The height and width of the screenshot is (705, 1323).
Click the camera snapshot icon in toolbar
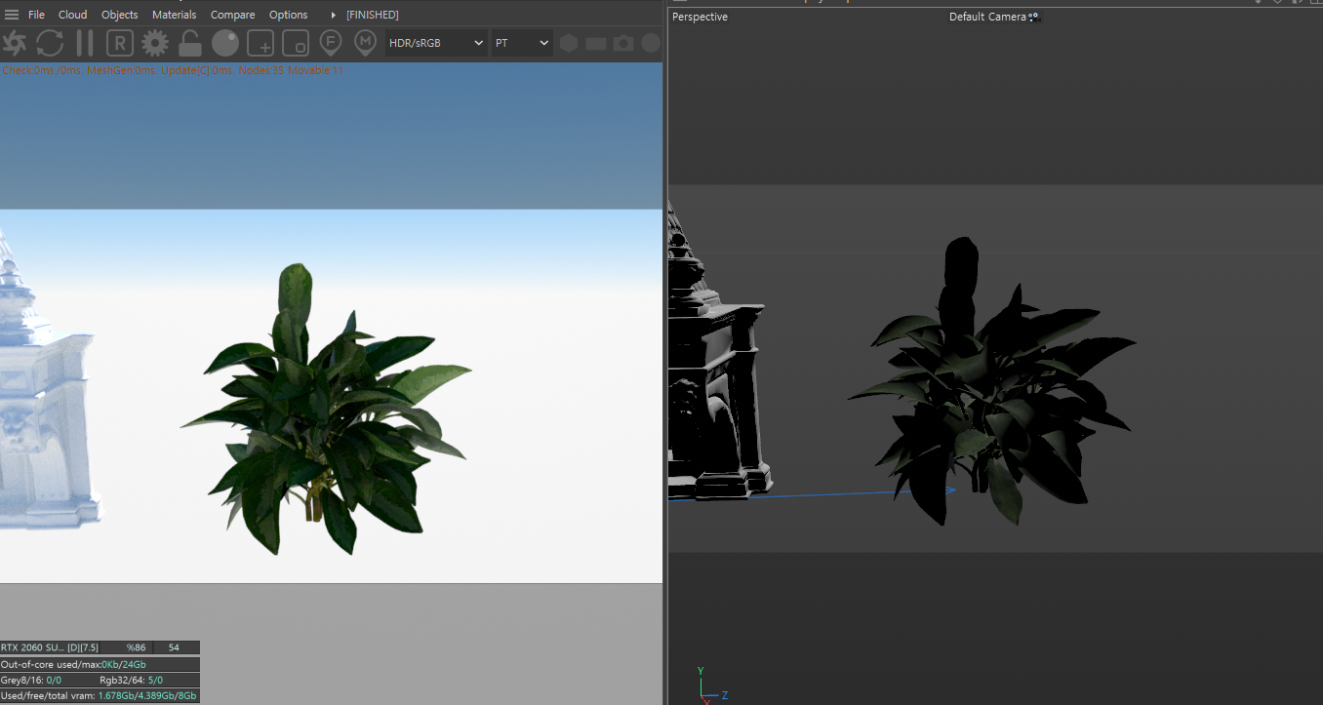click(x=623, y=43)
